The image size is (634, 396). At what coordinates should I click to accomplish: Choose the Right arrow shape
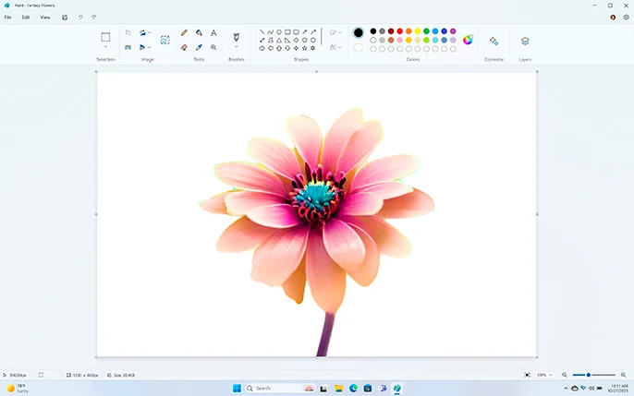point(262,48)
